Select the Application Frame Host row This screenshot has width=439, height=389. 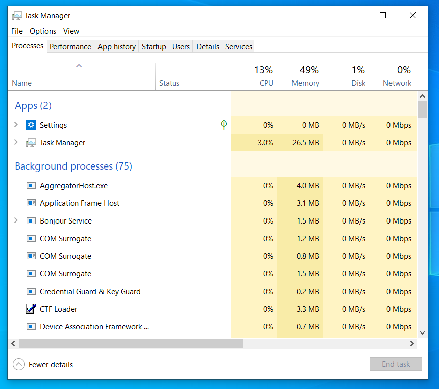(x=213, y=203)
